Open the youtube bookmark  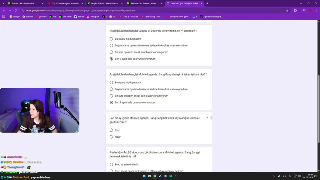click(x=41, y=16)
